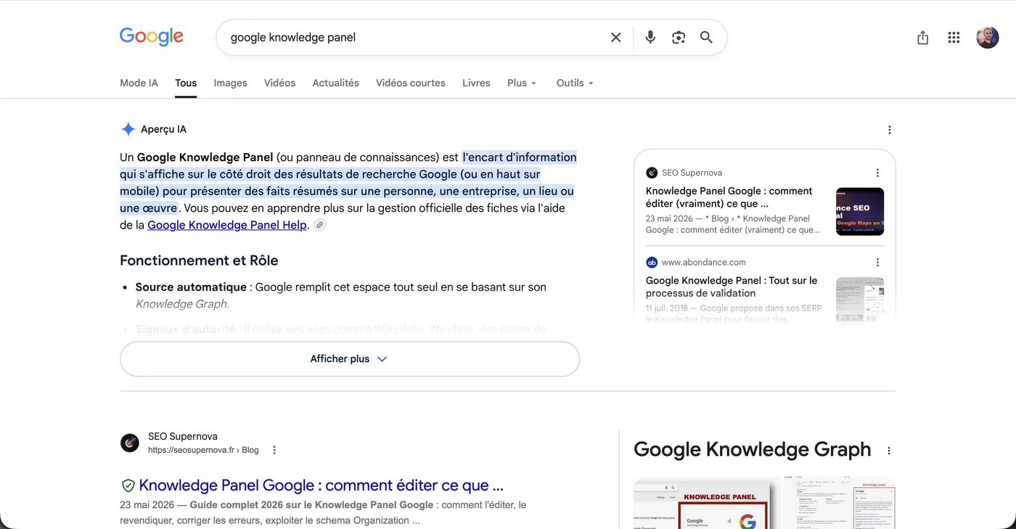Image resolution: width=1016 pixels, height=529 pixels.
Task: Switch to the Images tab
Action: [x=230, y=83]
